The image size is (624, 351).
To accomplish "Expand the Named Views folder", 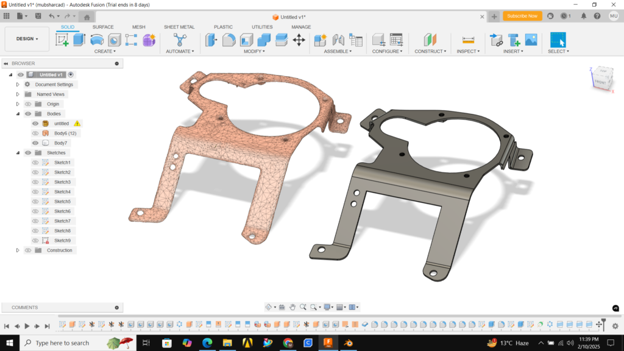I will 18,94.
